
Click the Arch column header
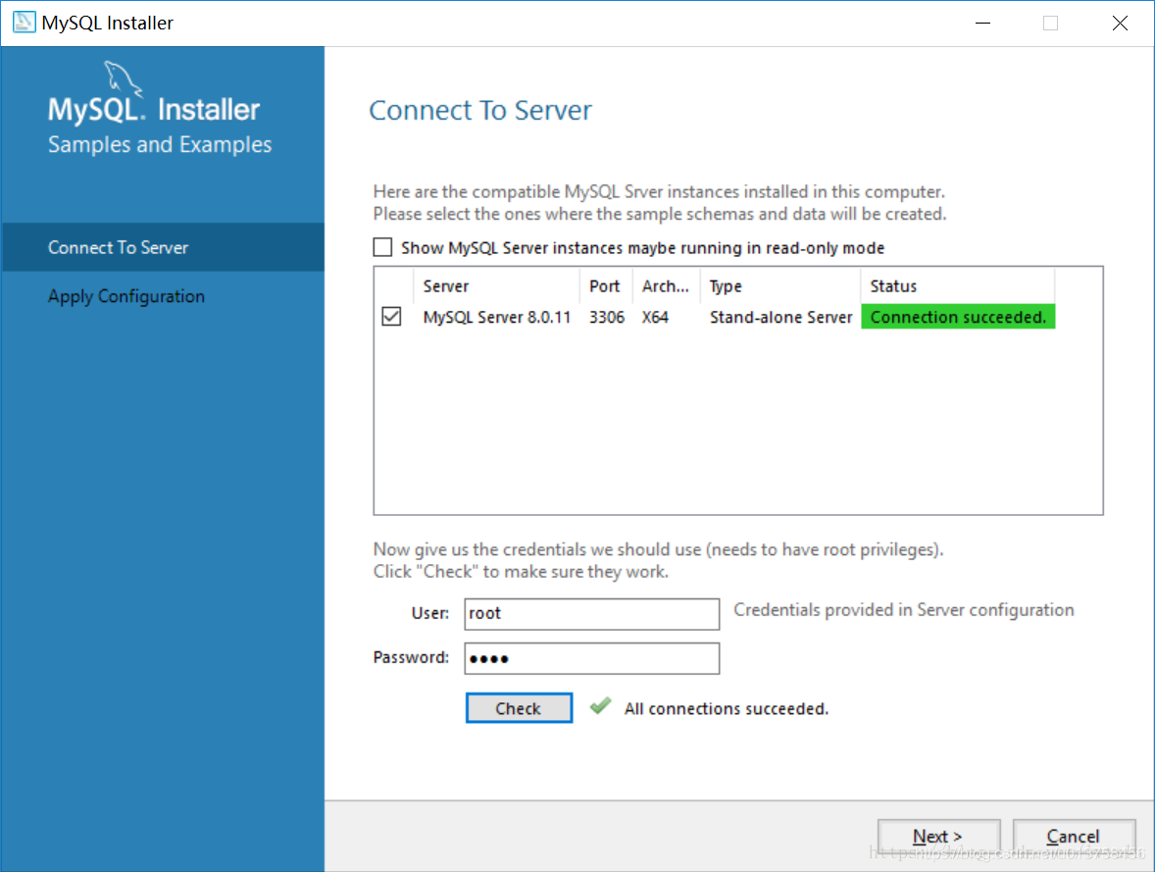tap(665, 285)
